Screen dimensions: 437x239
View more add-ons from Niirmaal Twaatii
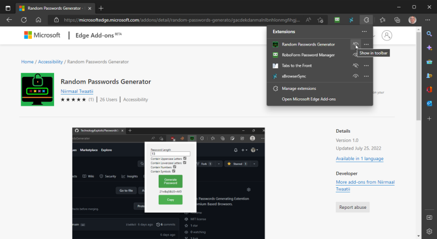tap(365, 186)
